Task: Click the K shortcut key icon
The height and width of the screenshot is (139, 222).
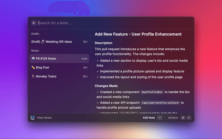Action: pyautogui.click(x=189, y=118)
